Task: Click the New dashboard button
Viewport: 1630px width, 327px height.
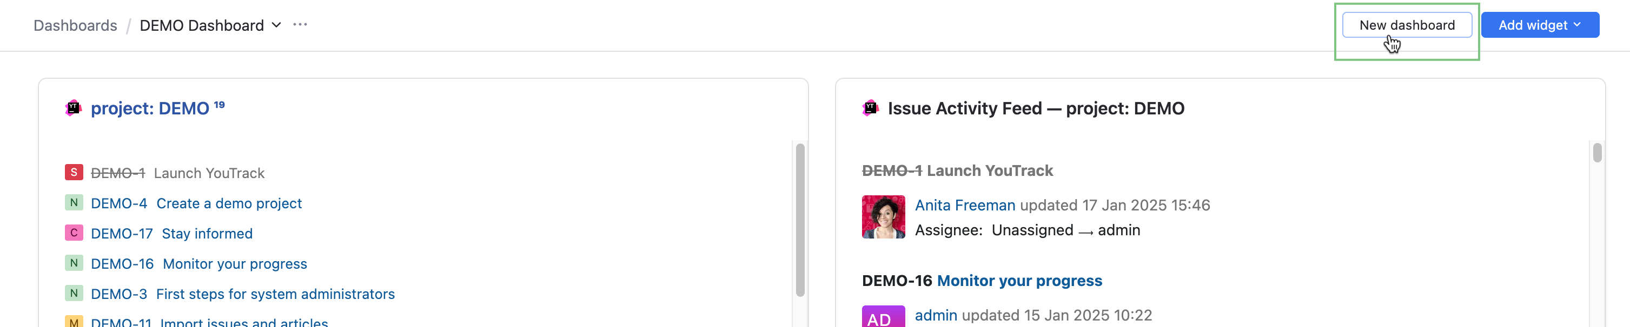Action: click(1406, 25)
